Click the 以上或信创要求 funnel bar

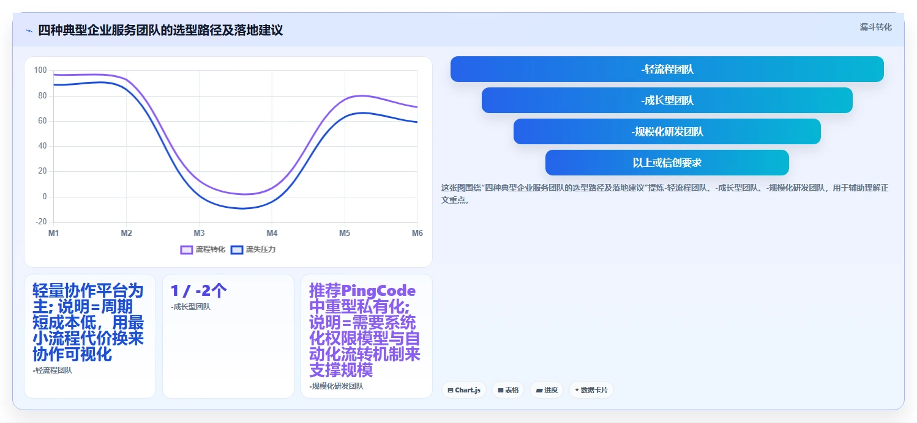[667, 163]
